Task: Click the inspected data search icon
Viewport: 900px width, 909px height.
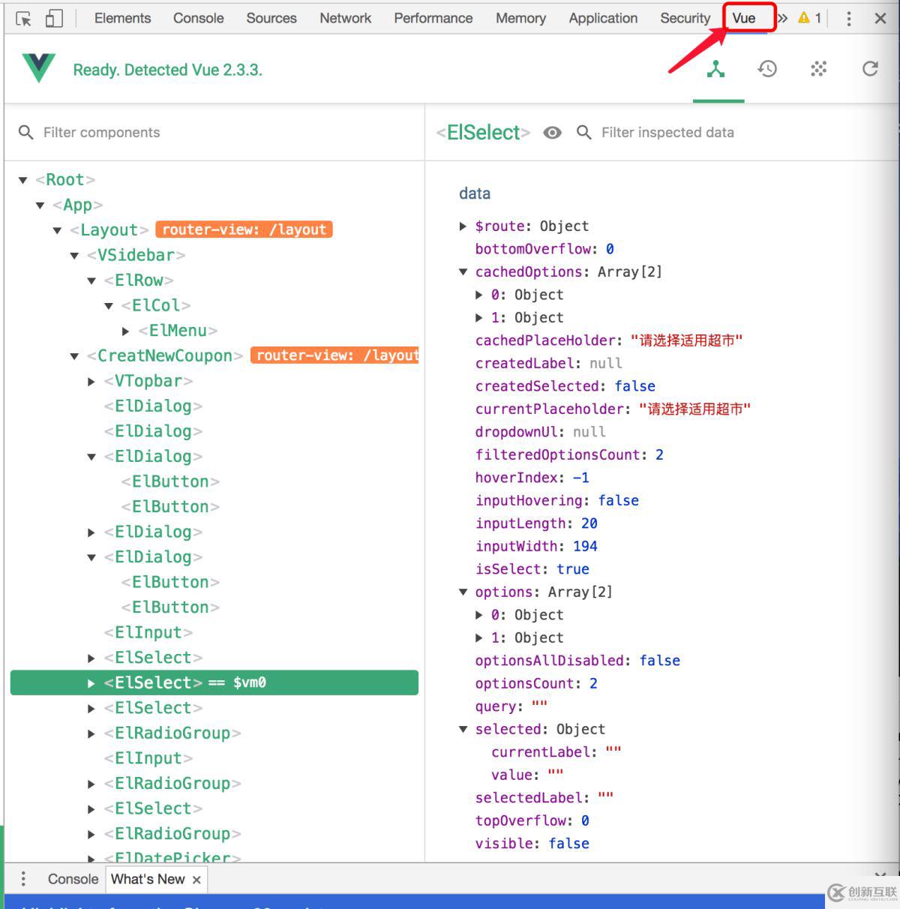Action: 583,133
